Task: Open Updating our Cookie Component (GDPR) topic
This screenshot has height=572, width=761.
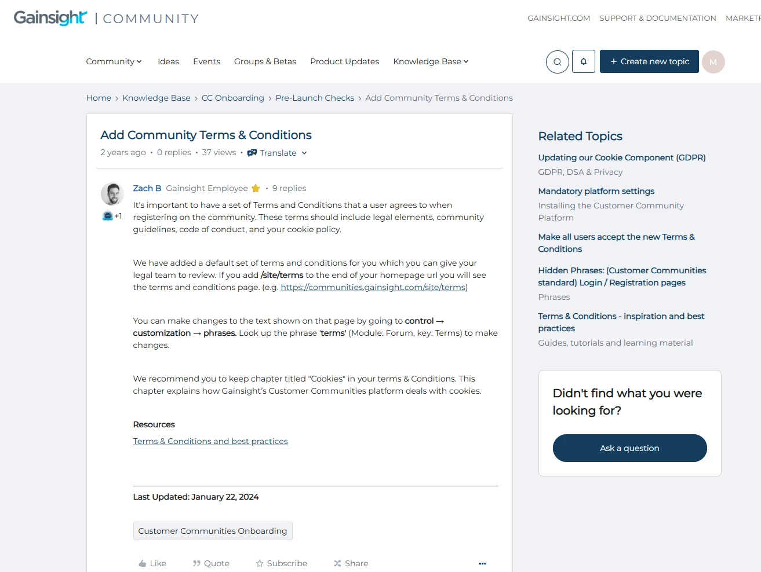Action: (x=622, y=157)
